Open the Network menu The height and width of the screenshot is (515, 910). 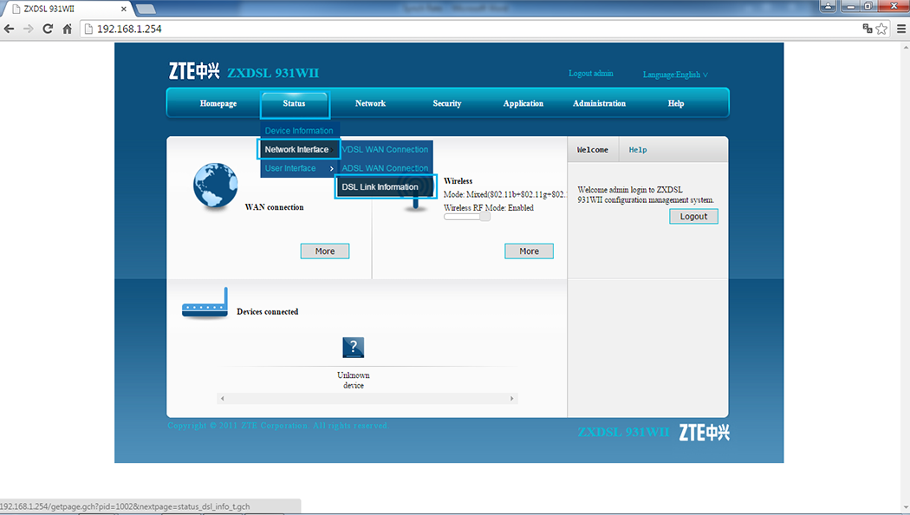click(x=370, y=103)
